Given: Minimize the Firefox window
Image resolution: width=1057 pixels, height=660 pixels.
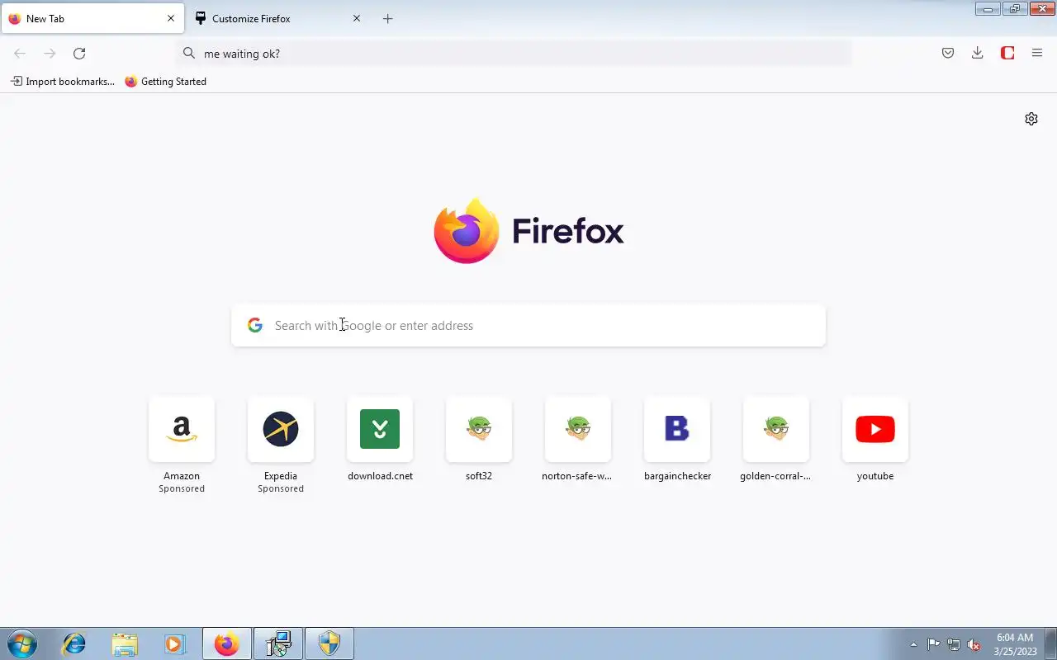Looking at the screenshot, I should pos(988,9).
